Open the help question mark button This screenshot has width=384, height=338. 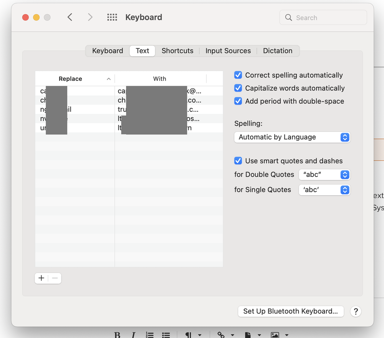point(356,311)
